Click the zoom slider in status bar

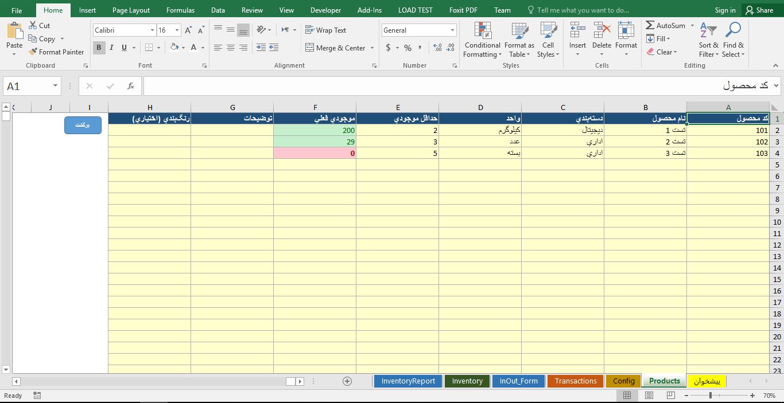pyautogui.click(x=710, y=396)
